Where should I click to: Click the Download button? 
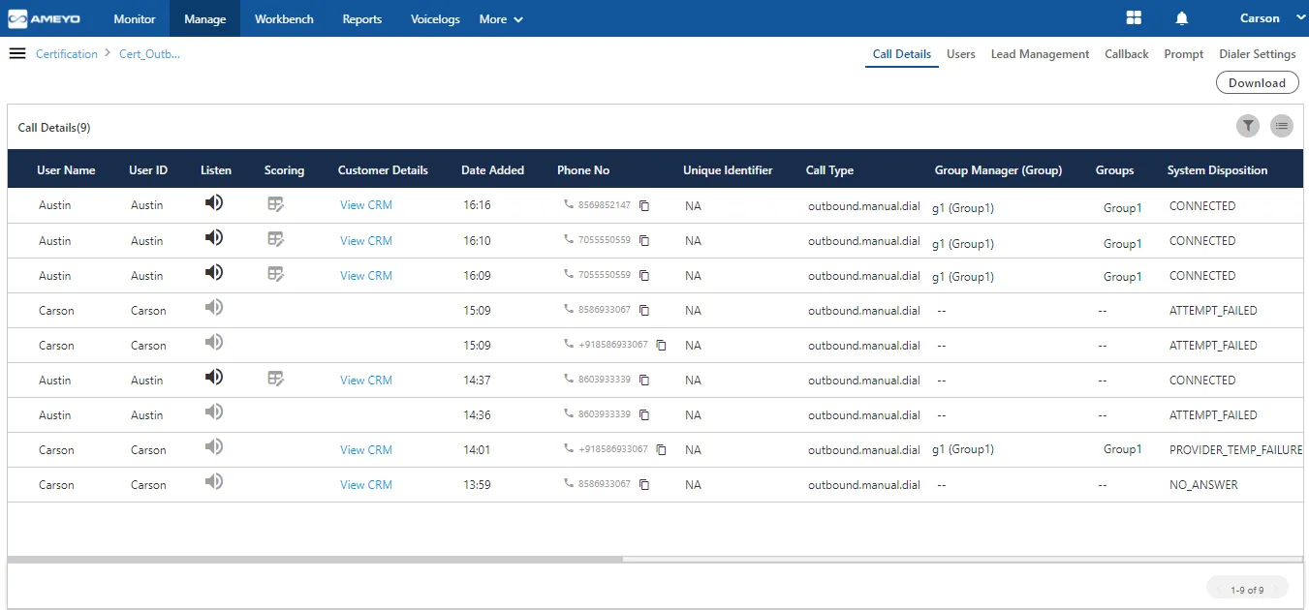coord(1257,83)
